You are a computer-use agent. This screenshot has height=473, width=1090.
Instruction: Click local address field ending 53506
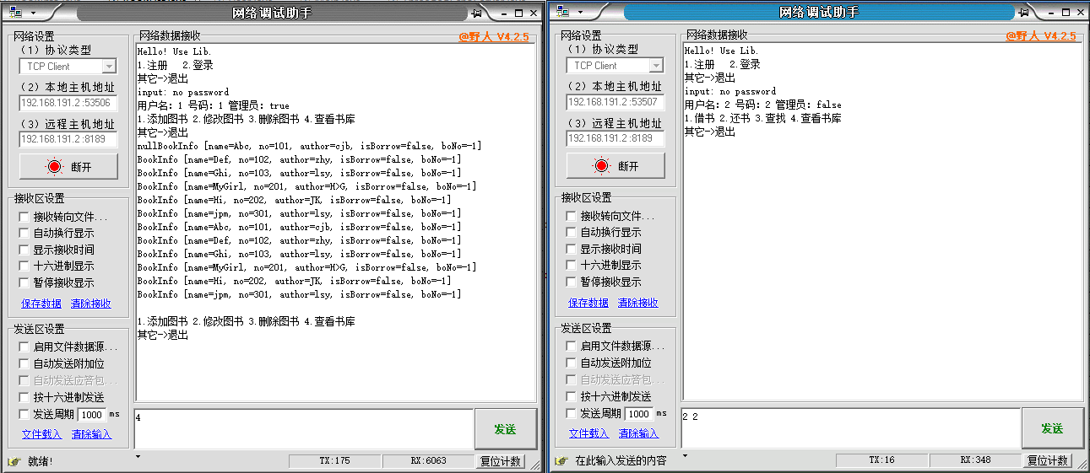click(68, 103)
